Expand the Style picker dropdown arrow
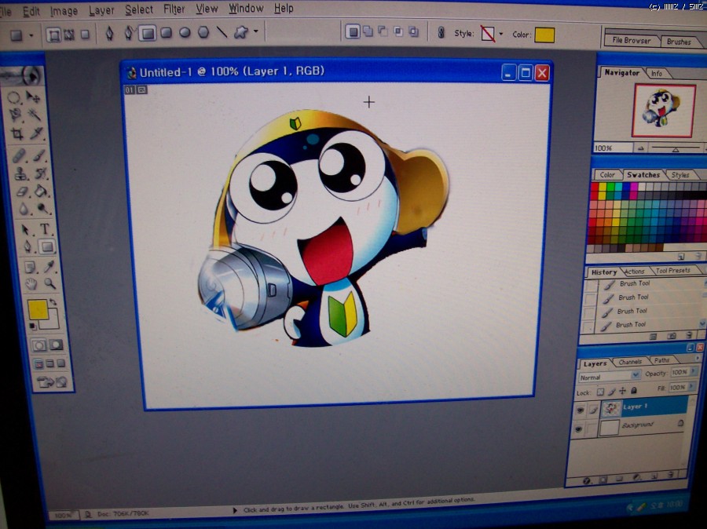 (501, 35)
